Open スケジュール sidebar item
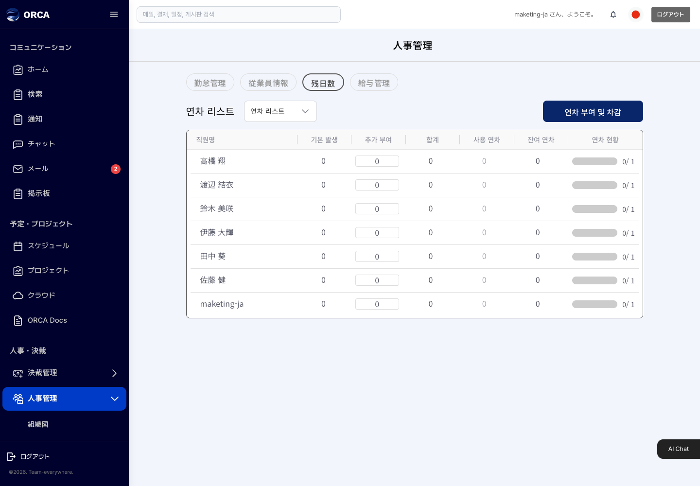Viewport: 700px width, 486px height. pos(64,246)
